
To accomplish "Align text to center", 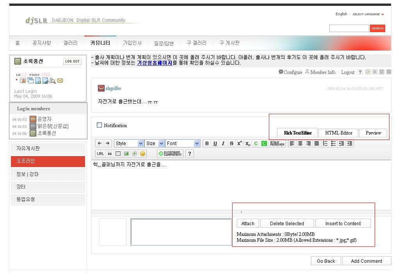I will point(300,144).
